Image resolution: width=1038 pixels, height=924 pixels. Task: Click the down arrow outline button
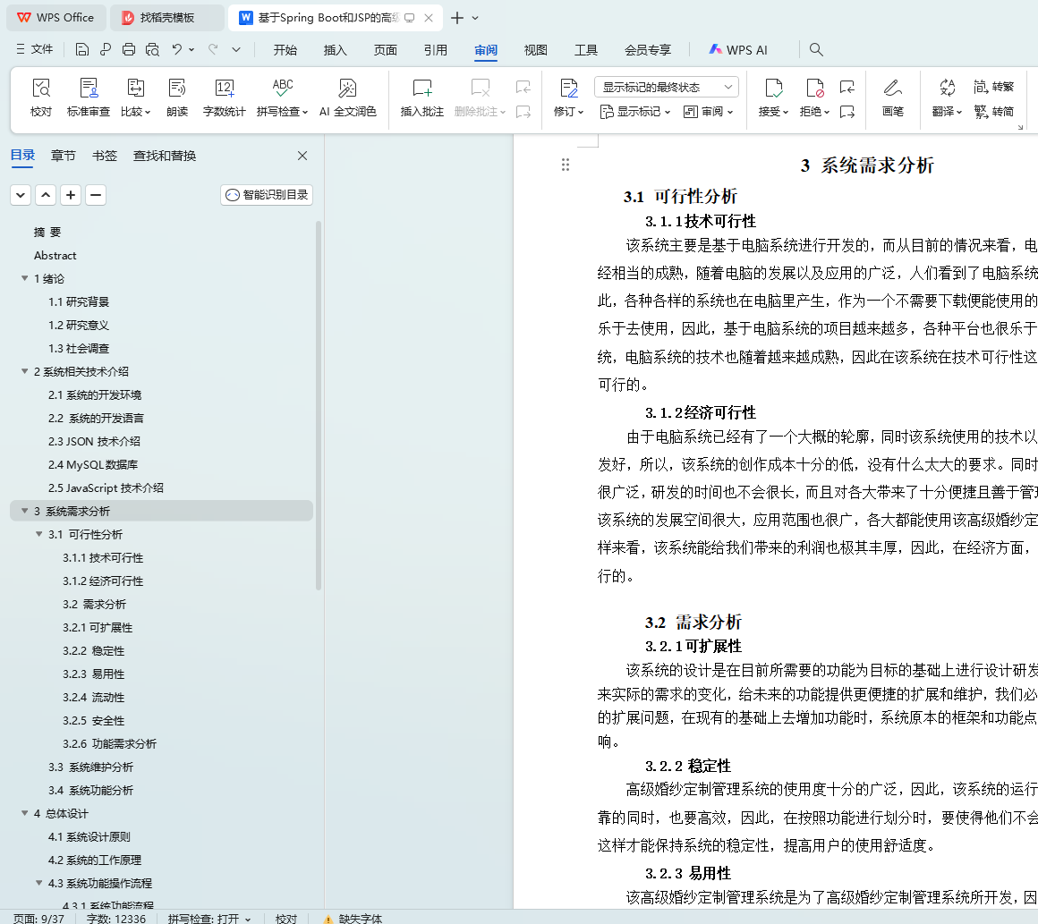[x=21, y=195]
